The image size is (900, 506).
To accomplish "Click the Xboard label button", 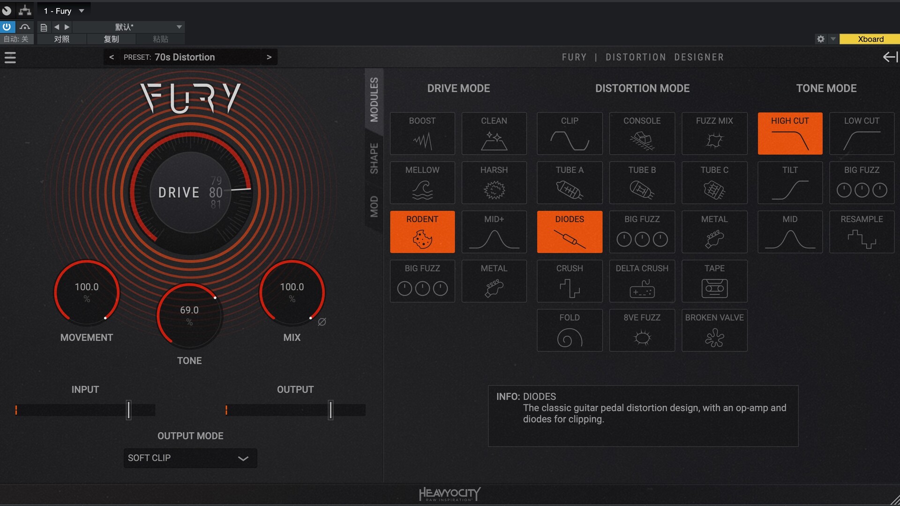I will [x=870, y=39].
